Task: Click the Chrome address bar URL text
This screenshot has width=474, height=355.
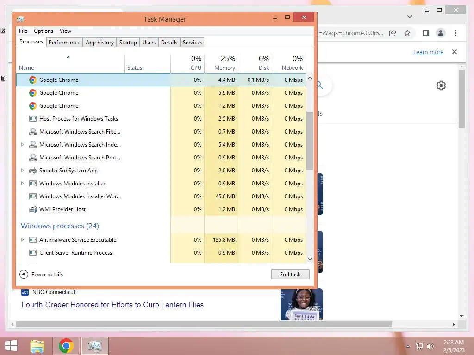Action: (351, 33)
